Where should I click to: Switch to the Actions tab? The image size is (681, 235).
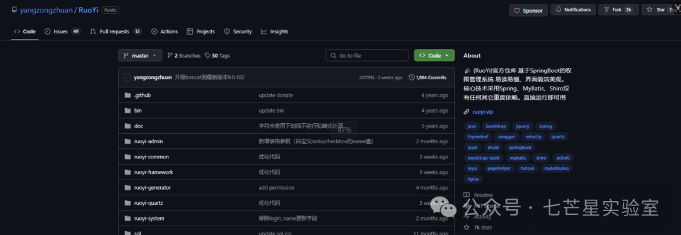point(165,31)
